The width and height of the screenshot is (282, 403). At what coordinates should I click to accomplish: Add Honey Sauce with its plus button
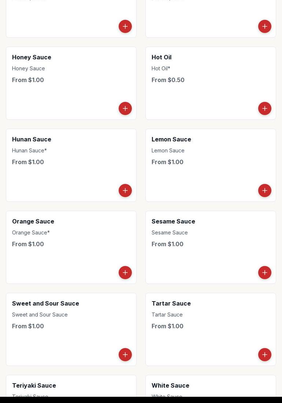pos(125,108)
